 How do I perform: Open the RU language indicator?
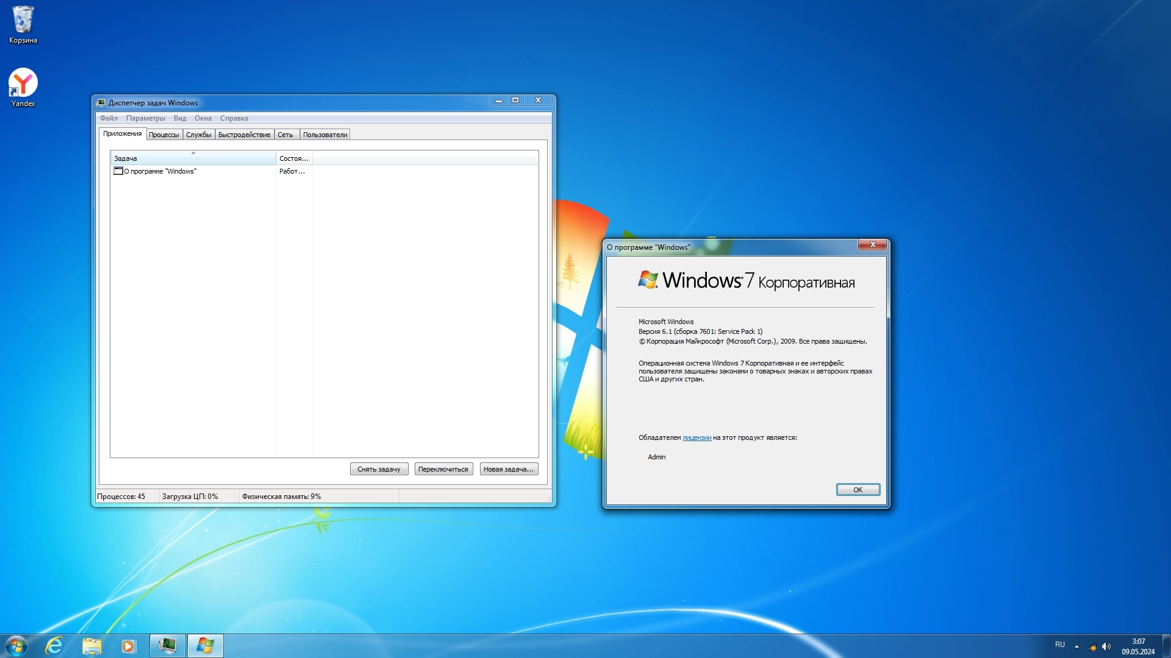1060,645
